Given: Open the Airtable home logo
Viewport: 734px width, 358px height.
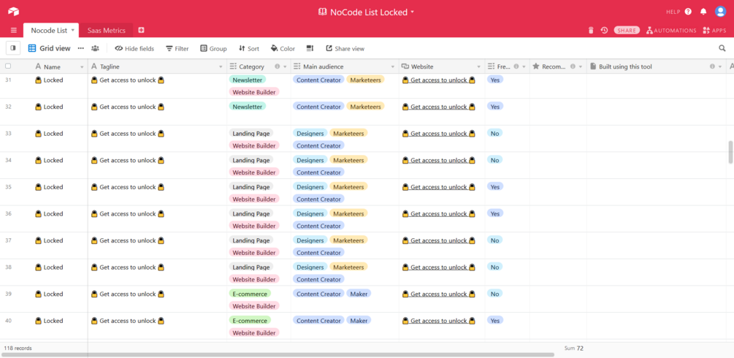Looking at the screenshot, I should pyautogui.click(x=13, y=11).
